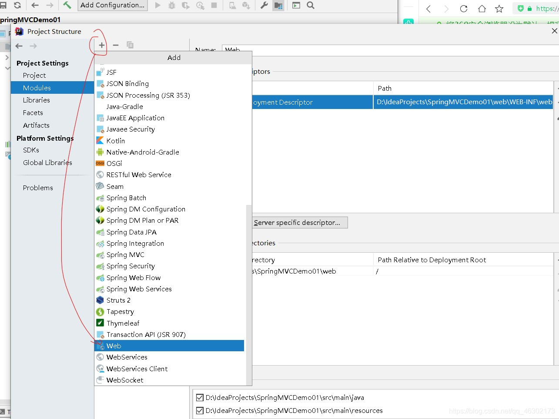This screenshot has height=419, width=559.
Task: Select JavaEE Application from Add menu
Action: coord(169,118)
